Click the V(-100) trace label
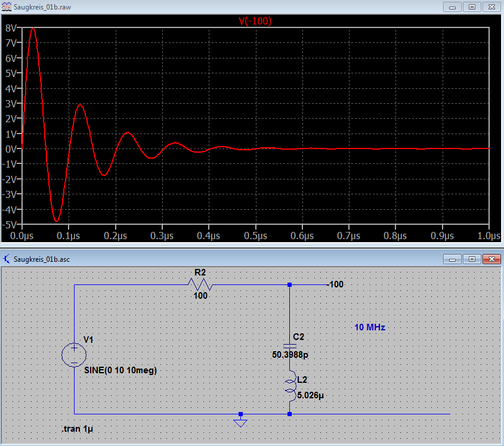Viewport: 504px width, 446px height. tap(255, 21)
